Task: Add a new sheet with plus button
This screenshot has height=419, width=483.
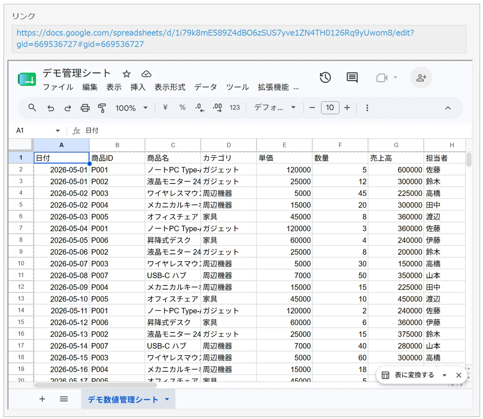Action: coord(42,399)
